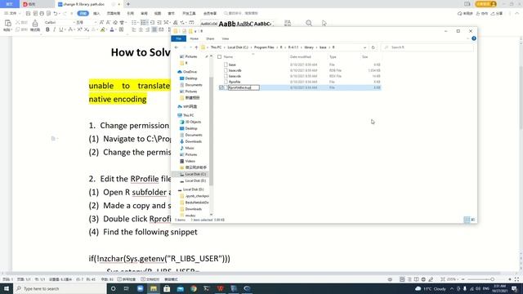Select the file named base.rdb
This screenshot has height=294, width=523.
pos(235,70)
